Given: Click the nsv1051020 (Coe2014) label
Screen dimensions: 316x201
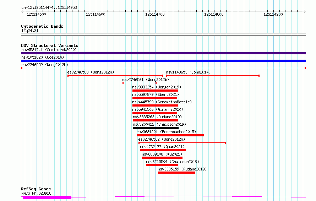Looking at the screenshot, I should click(x=43, y=57).
